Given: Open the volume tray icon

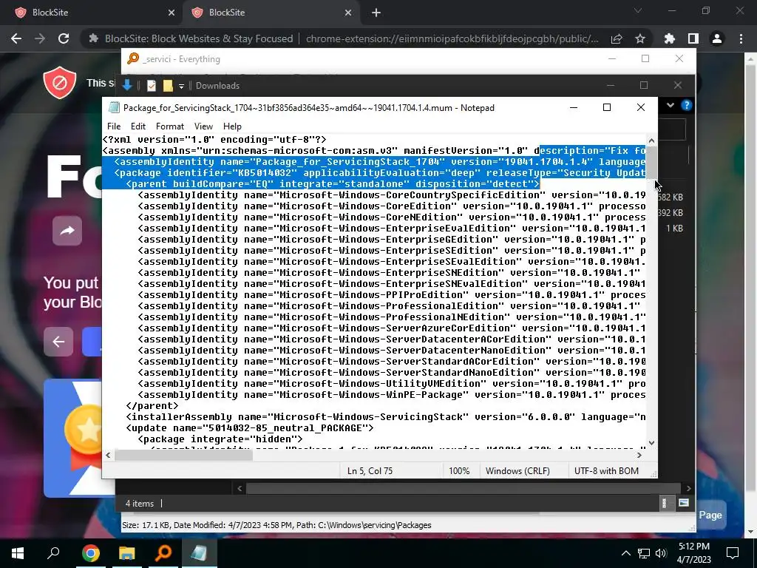Looking at the screenshot, I should pyautogui.click(x=661, y=553).
